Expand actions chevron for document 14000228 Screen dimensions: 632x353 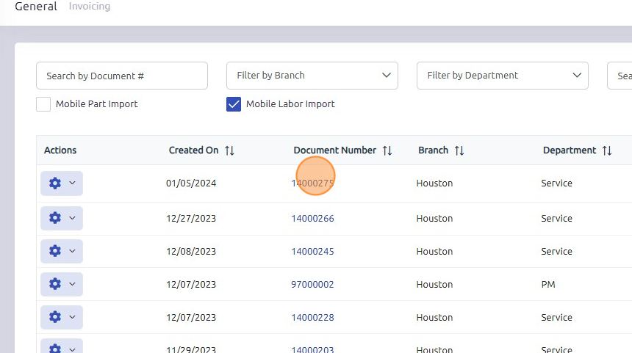point(72,317)
